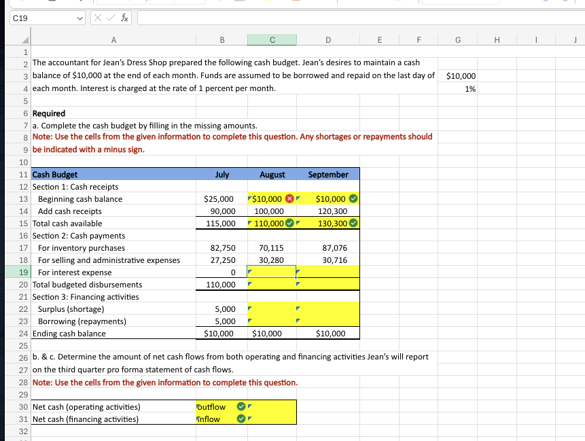Select column G header
585x441 pixels.
click(x=458, y=40)
